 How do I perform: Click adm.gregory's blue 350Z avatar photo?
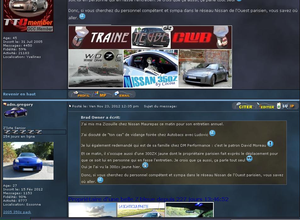click(28, 161)
